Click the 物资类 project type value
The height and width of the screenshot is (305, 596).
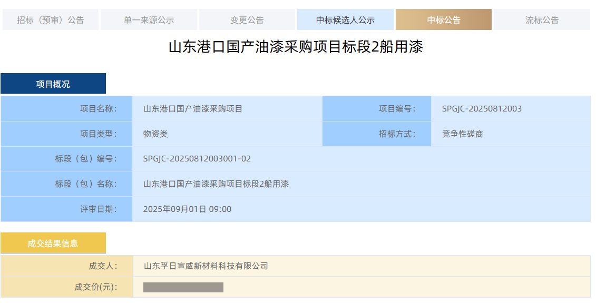[155, 134]
